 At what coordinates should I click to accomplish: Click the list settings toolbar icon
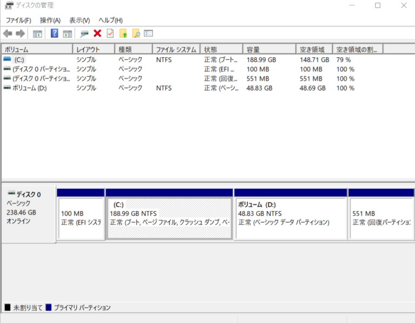point(149,34)
